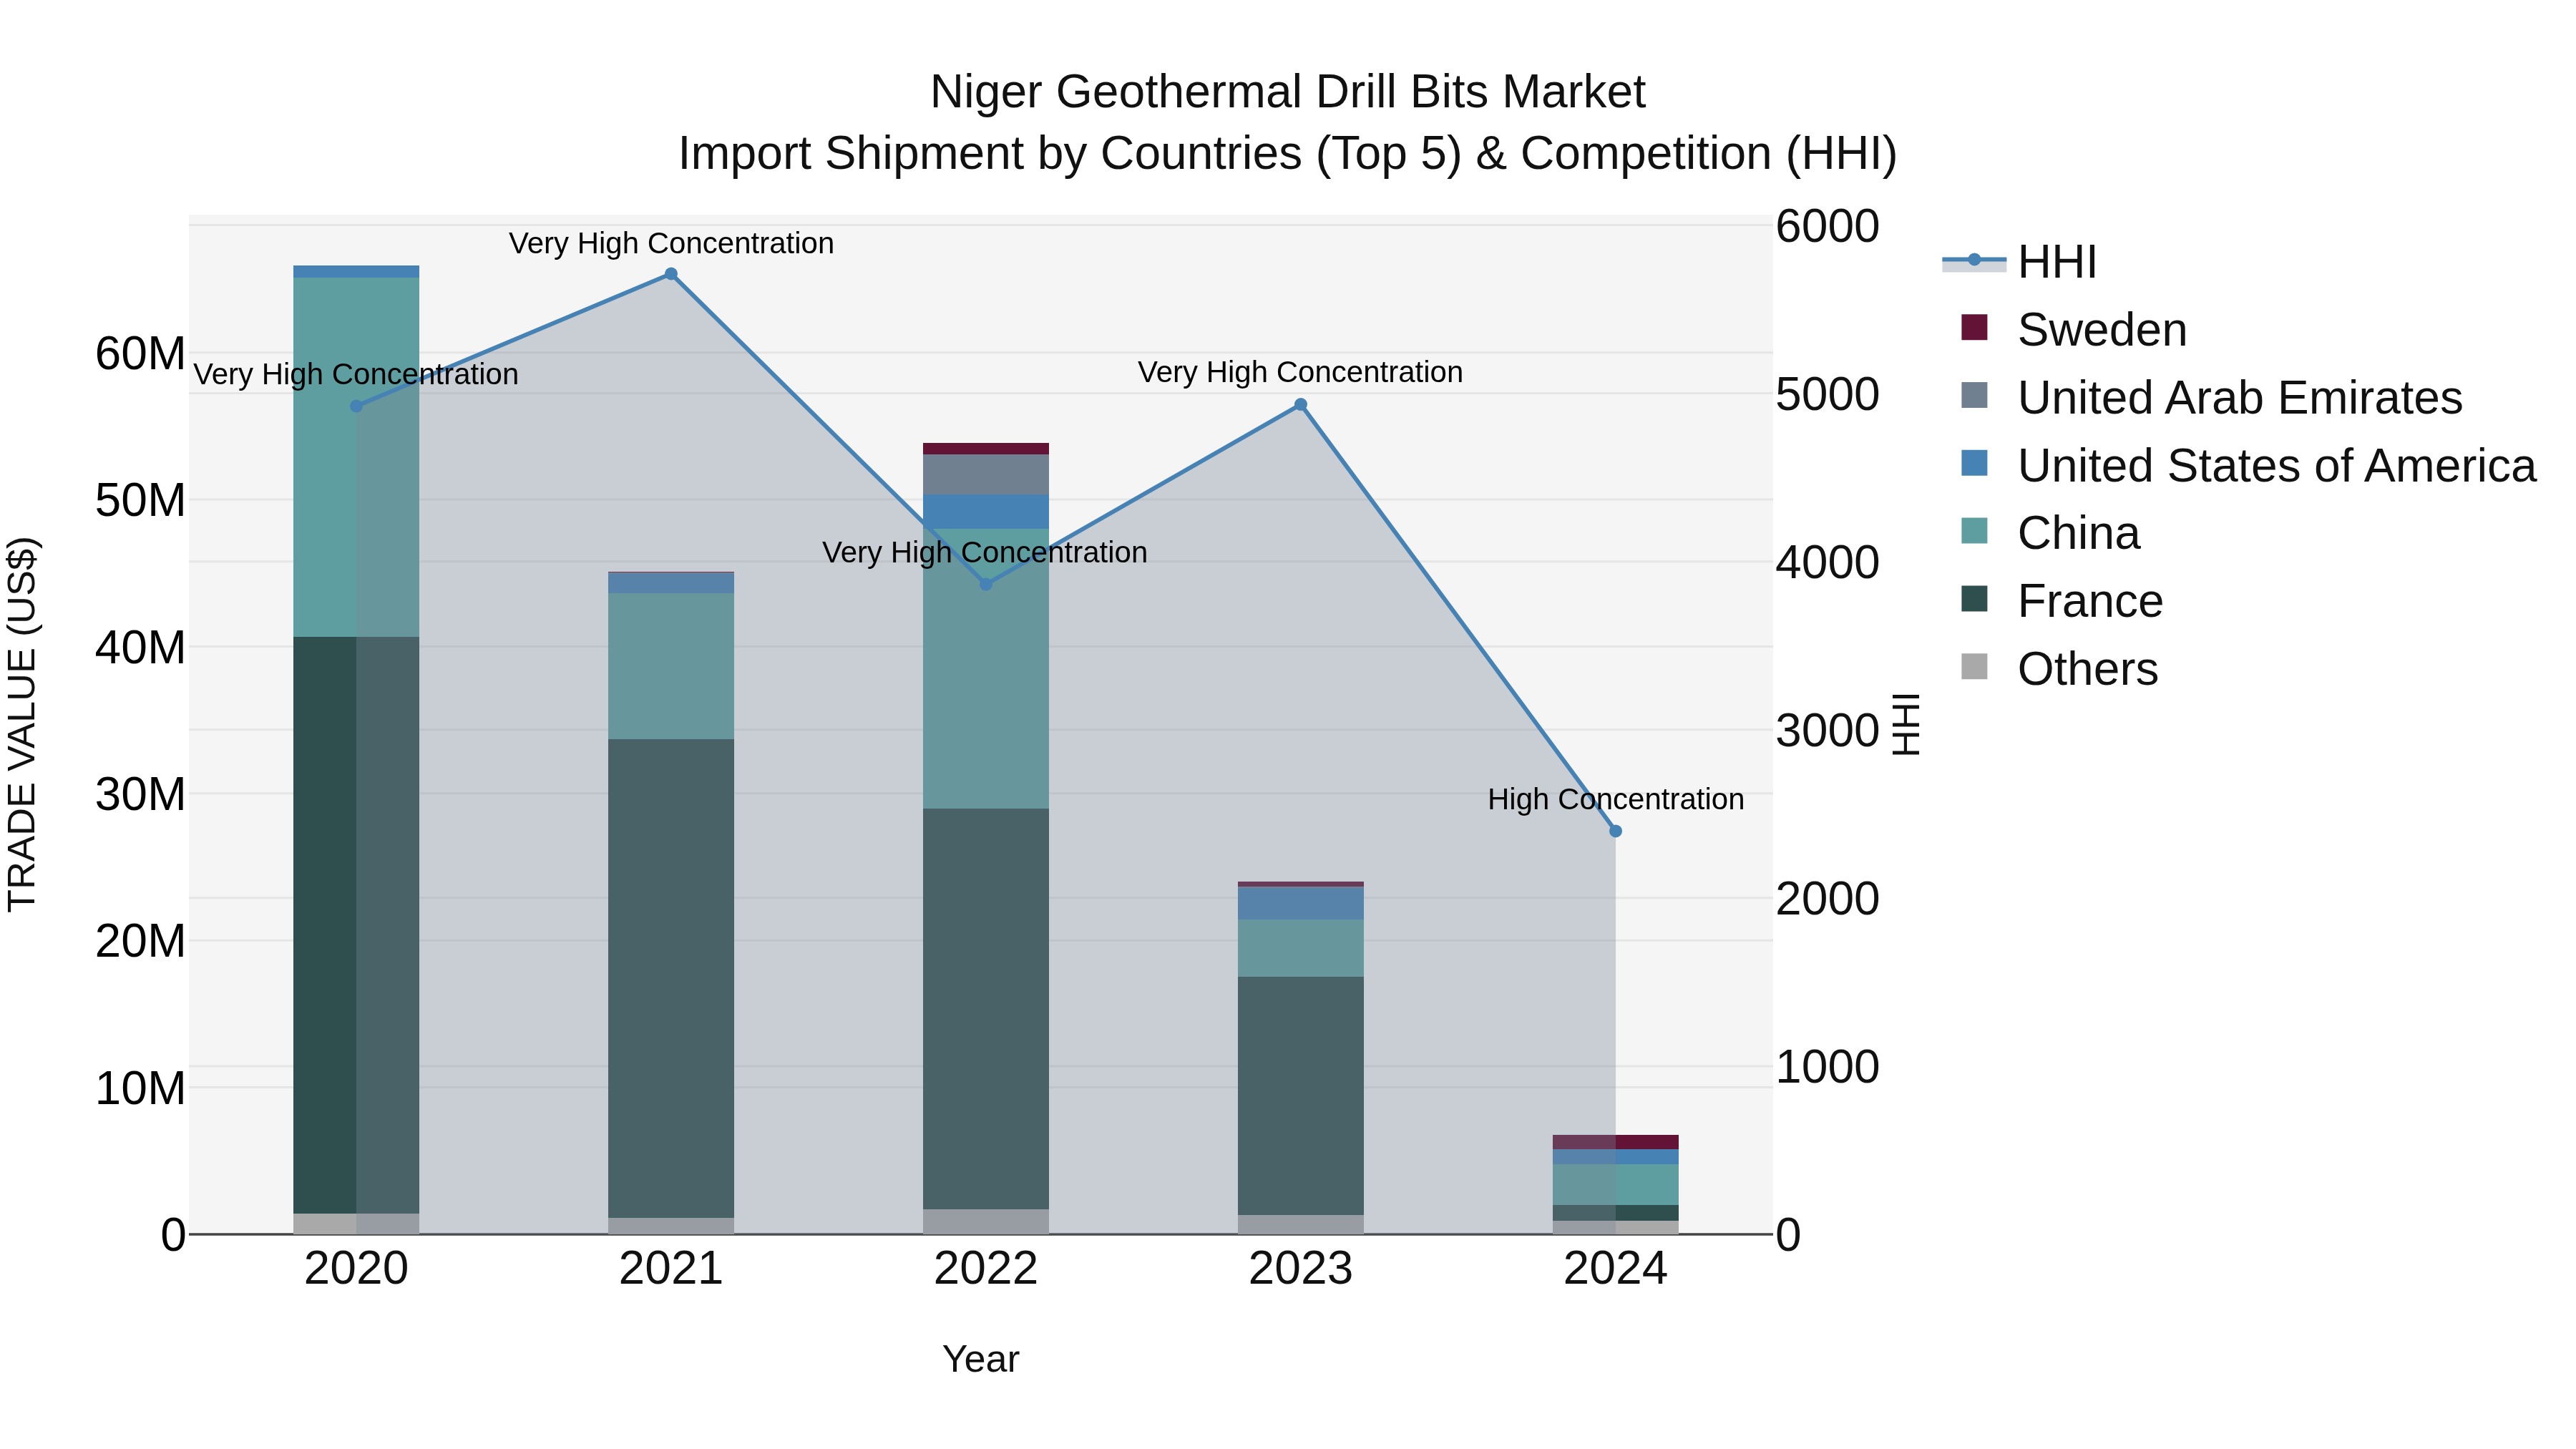The height and width of the screenshot is (1449, 2576).
Task: Click the 6000 HHI axis tick
Action: point(1827,226)
